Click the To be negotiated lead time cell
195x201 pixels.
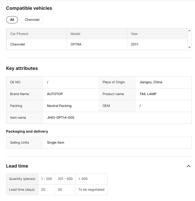[x=91, y=190]
